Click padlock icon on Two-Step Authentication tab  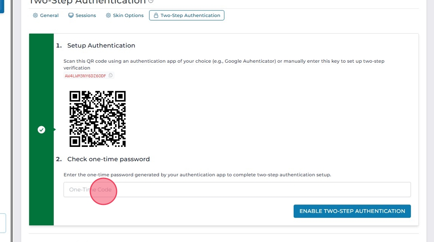click(156, 15)
